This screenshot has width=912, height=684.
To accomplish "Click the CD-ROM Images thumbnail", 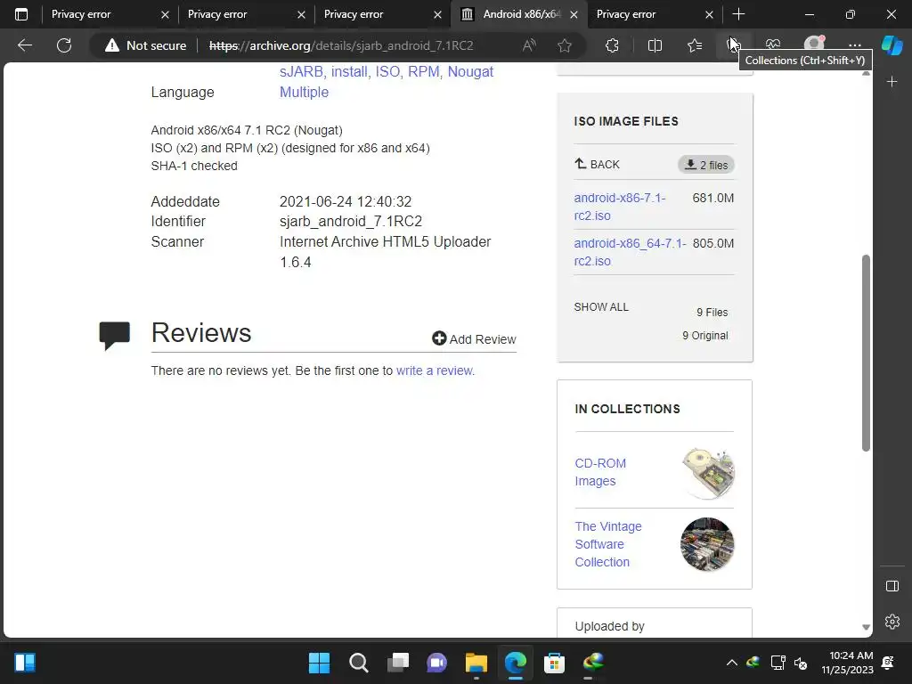I will 707,473.
